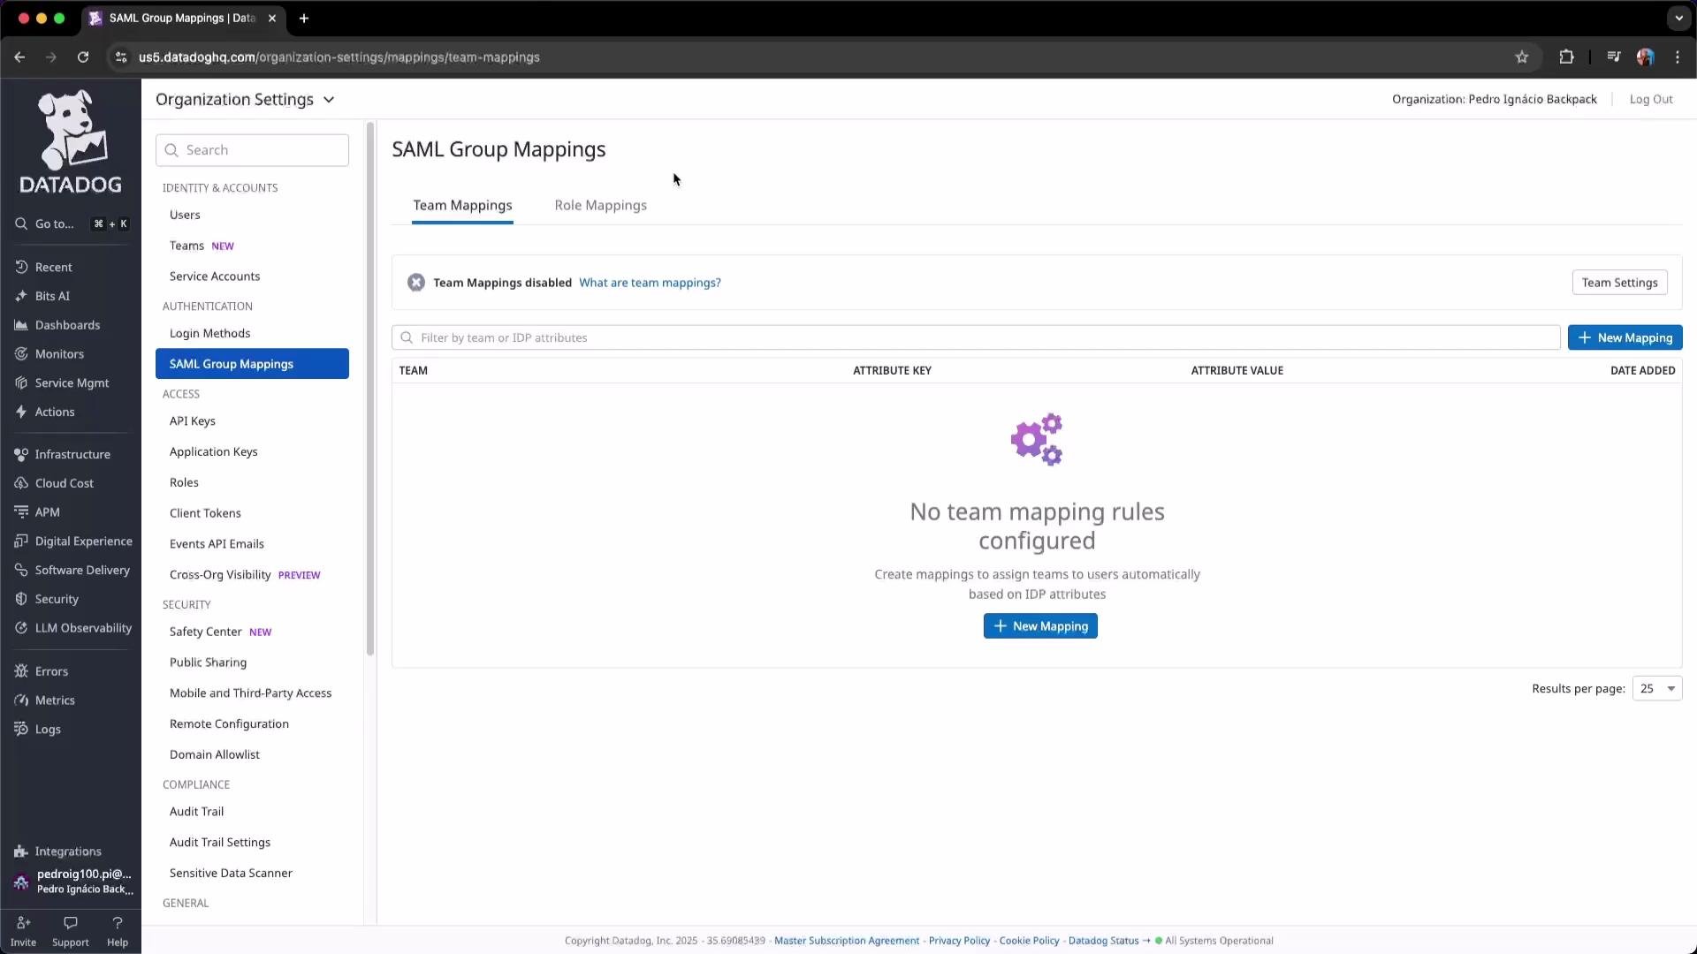Select SAML Group Mappings in settings menu

(x=252, y=364)
